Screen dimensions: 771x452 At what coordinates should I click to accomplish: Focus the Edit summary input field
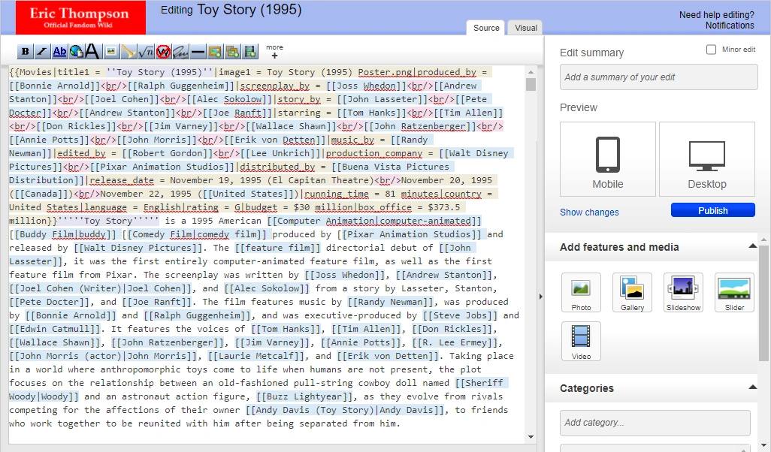point(659,77)
